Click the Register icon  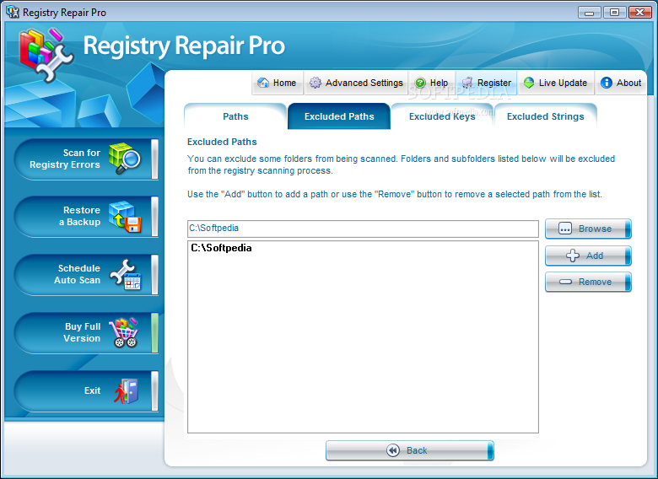pos(467,83)
